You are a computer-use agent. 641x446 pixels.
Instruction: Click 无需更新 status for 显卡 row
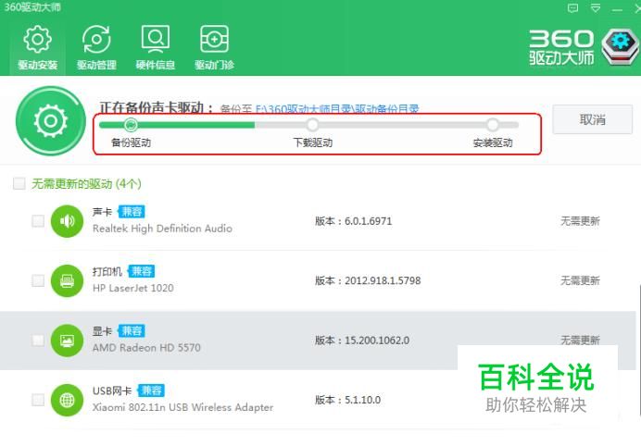pos(580,341)
